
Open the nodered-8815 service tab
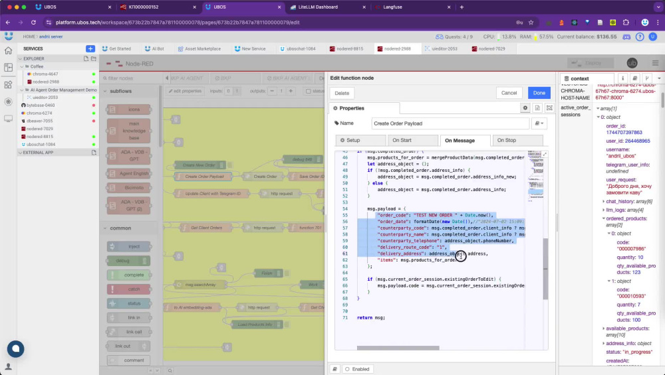(346, 48)
